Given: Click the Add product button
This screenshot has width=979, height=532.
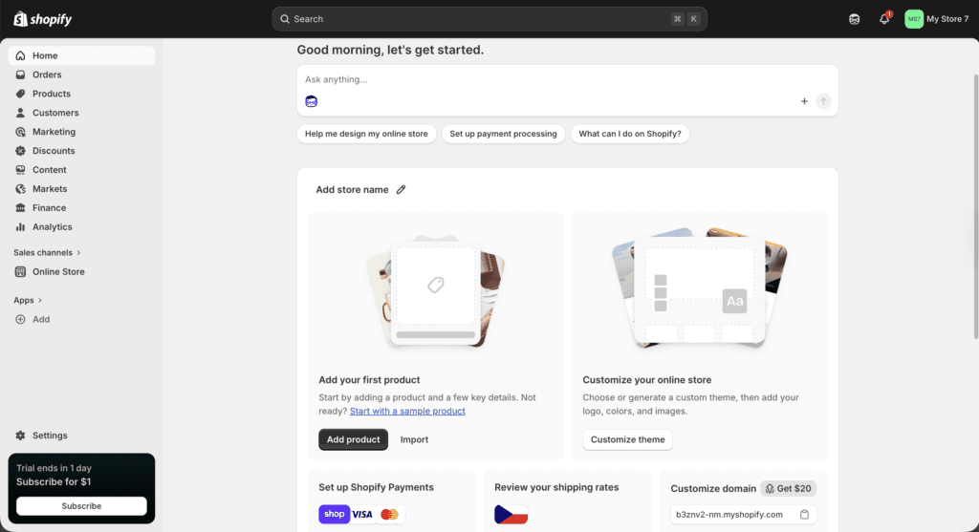Looking at the screenshot, I should pos(354,439).
